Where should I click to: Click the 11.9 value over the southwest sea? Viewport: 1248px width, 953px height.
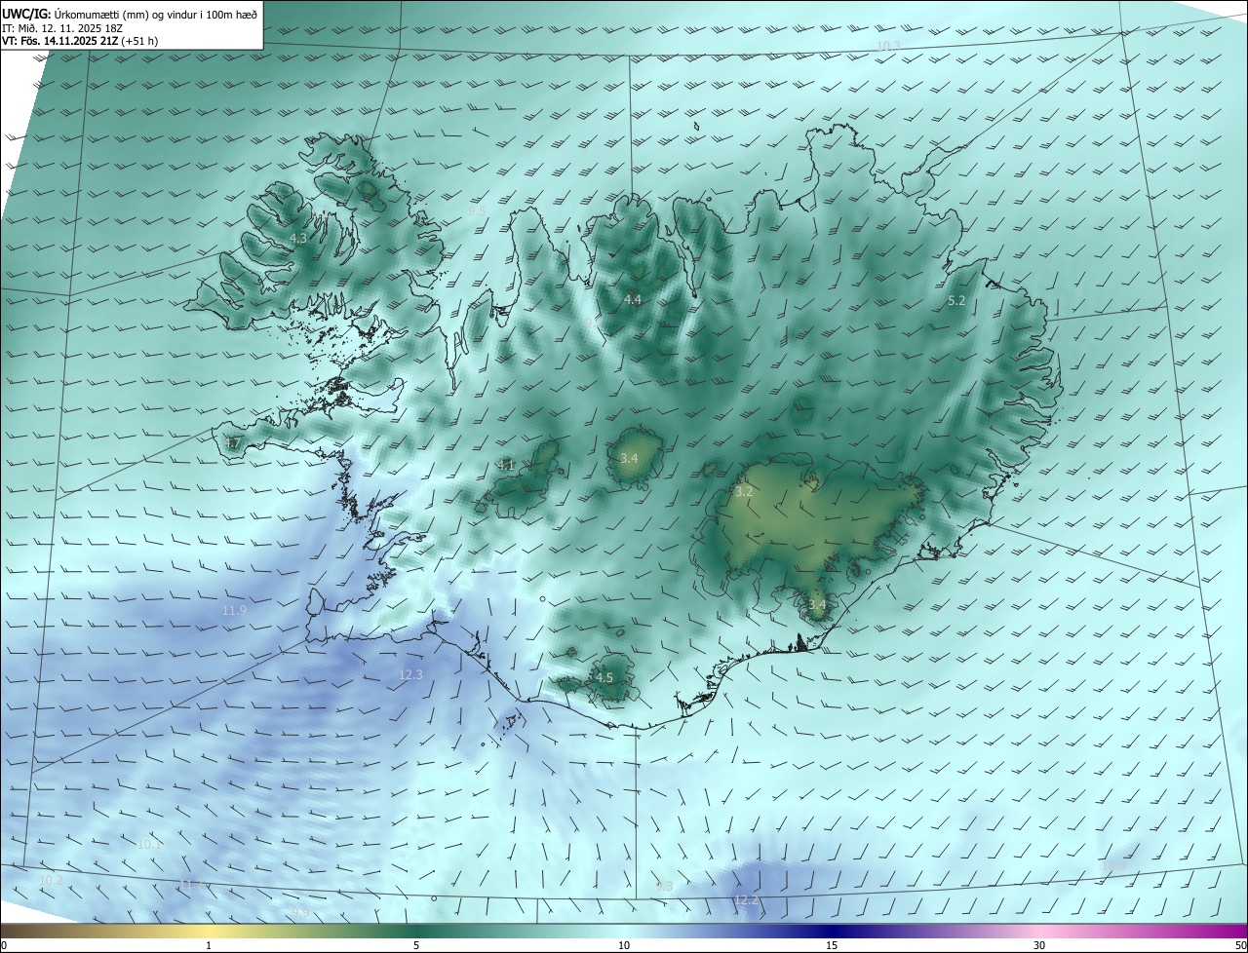[x=234, y=611]
